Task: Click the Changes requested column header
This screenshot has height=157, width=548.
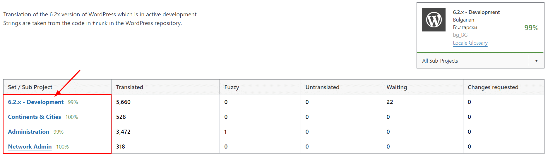Action: click(x=493, y=87)
